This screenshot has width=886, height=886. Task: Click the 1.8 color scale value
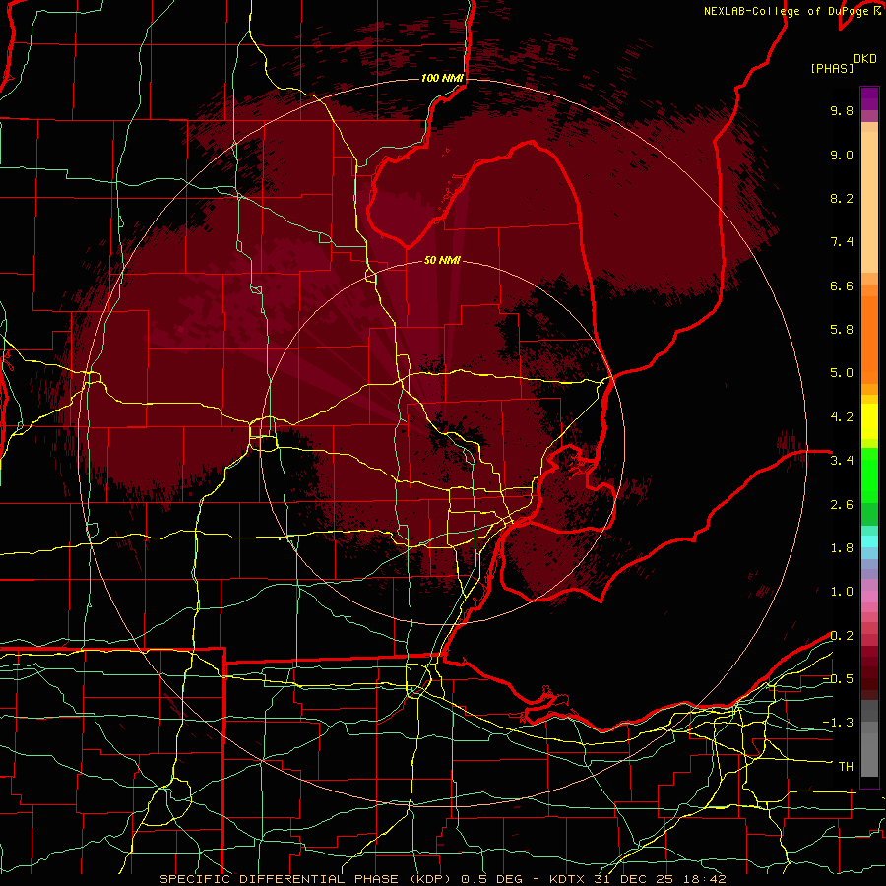pyautogui.click(x=842, y=548)
